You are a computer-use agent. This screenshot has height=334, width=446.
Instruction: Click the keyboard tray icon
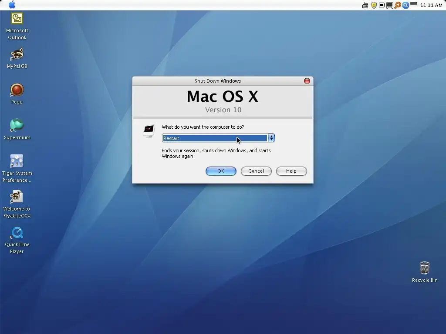365,5
